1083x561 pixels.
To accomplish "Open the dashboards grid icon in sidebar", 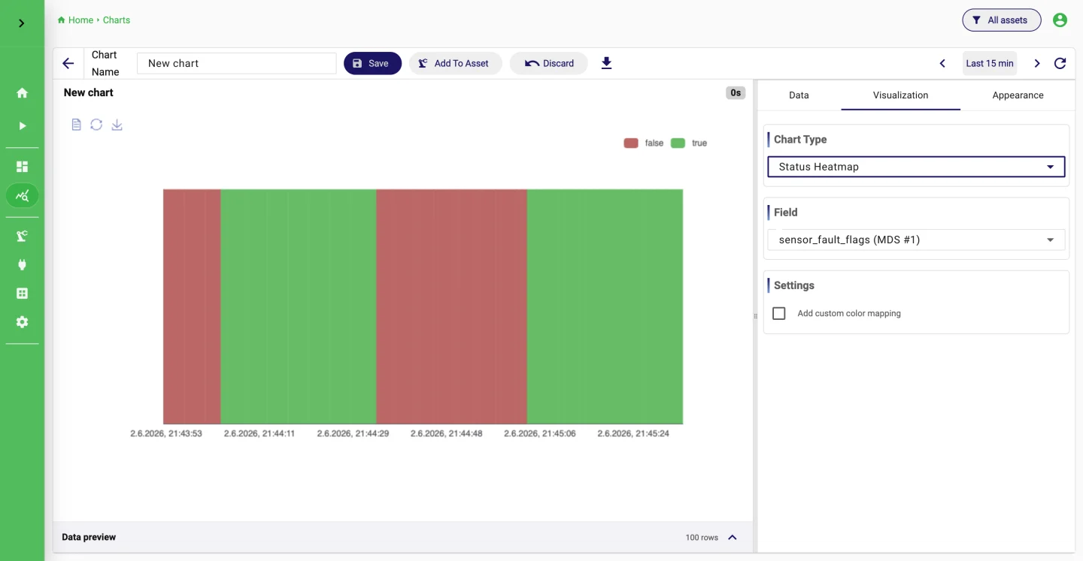I will tap(22, 167).
